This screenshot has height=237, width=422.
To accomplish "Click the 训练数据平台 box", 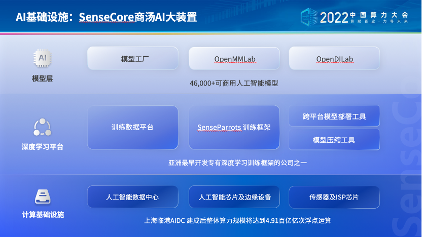I will (133, 128).
